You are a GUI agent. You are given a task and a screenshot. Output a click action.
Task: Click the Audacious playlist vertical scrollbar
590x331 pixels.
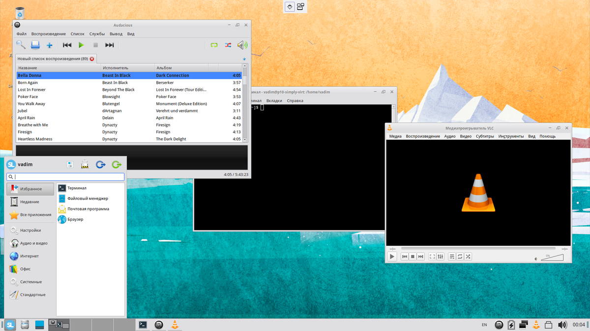click(x=245, y=103)
